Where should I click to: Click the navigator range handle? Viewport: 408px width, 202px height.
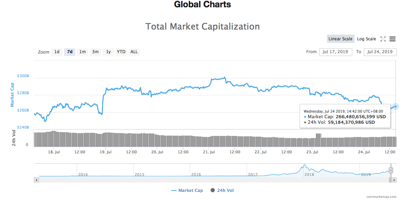pyautogui.click(x=391, y=170)
